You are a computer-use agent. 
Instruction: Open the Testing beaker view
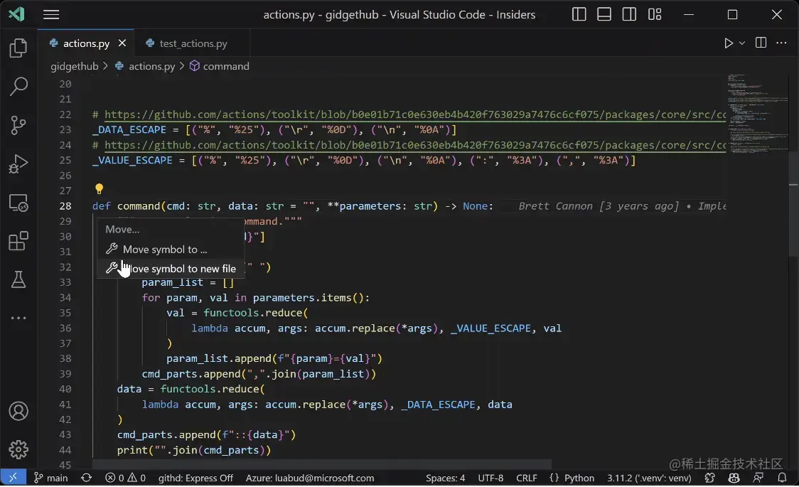tap(18, 279)
